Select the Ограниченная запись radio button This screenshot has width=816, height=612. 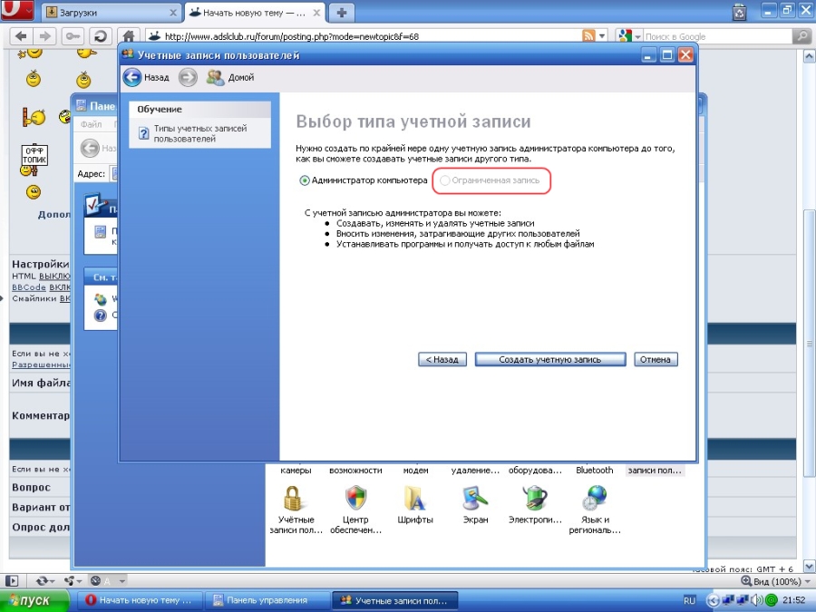coord(444,180)
